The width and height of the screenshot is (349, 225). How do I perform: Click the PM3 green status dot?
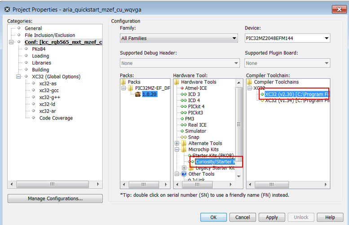[x=182, y=119]
